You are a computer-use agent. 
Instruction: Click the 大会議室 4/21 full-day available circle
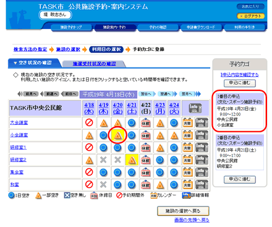(x=132, y=123)
